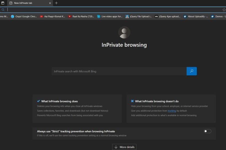Viewport: 226px width, 150px height.
Task: Click the address bar field
Action: [110, 10]
